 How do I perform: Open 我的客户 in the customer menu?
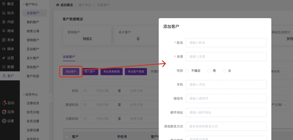[x=33, y=22]
